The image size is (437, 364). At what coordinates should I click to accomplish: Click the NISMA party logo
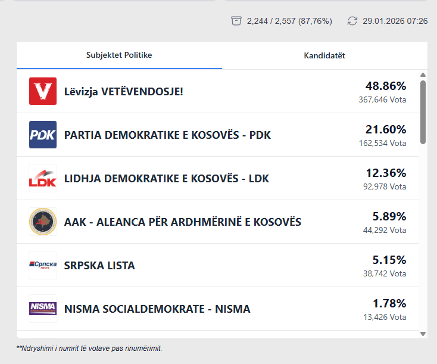coord(43,309)
